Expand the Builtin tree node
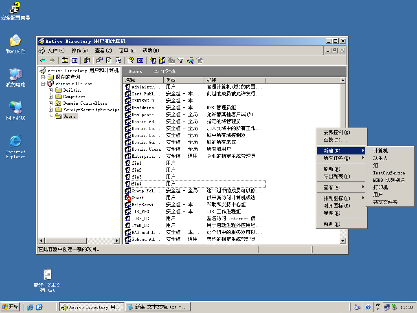The height and width of the screenshot is (313, 417). pos(50,90)
